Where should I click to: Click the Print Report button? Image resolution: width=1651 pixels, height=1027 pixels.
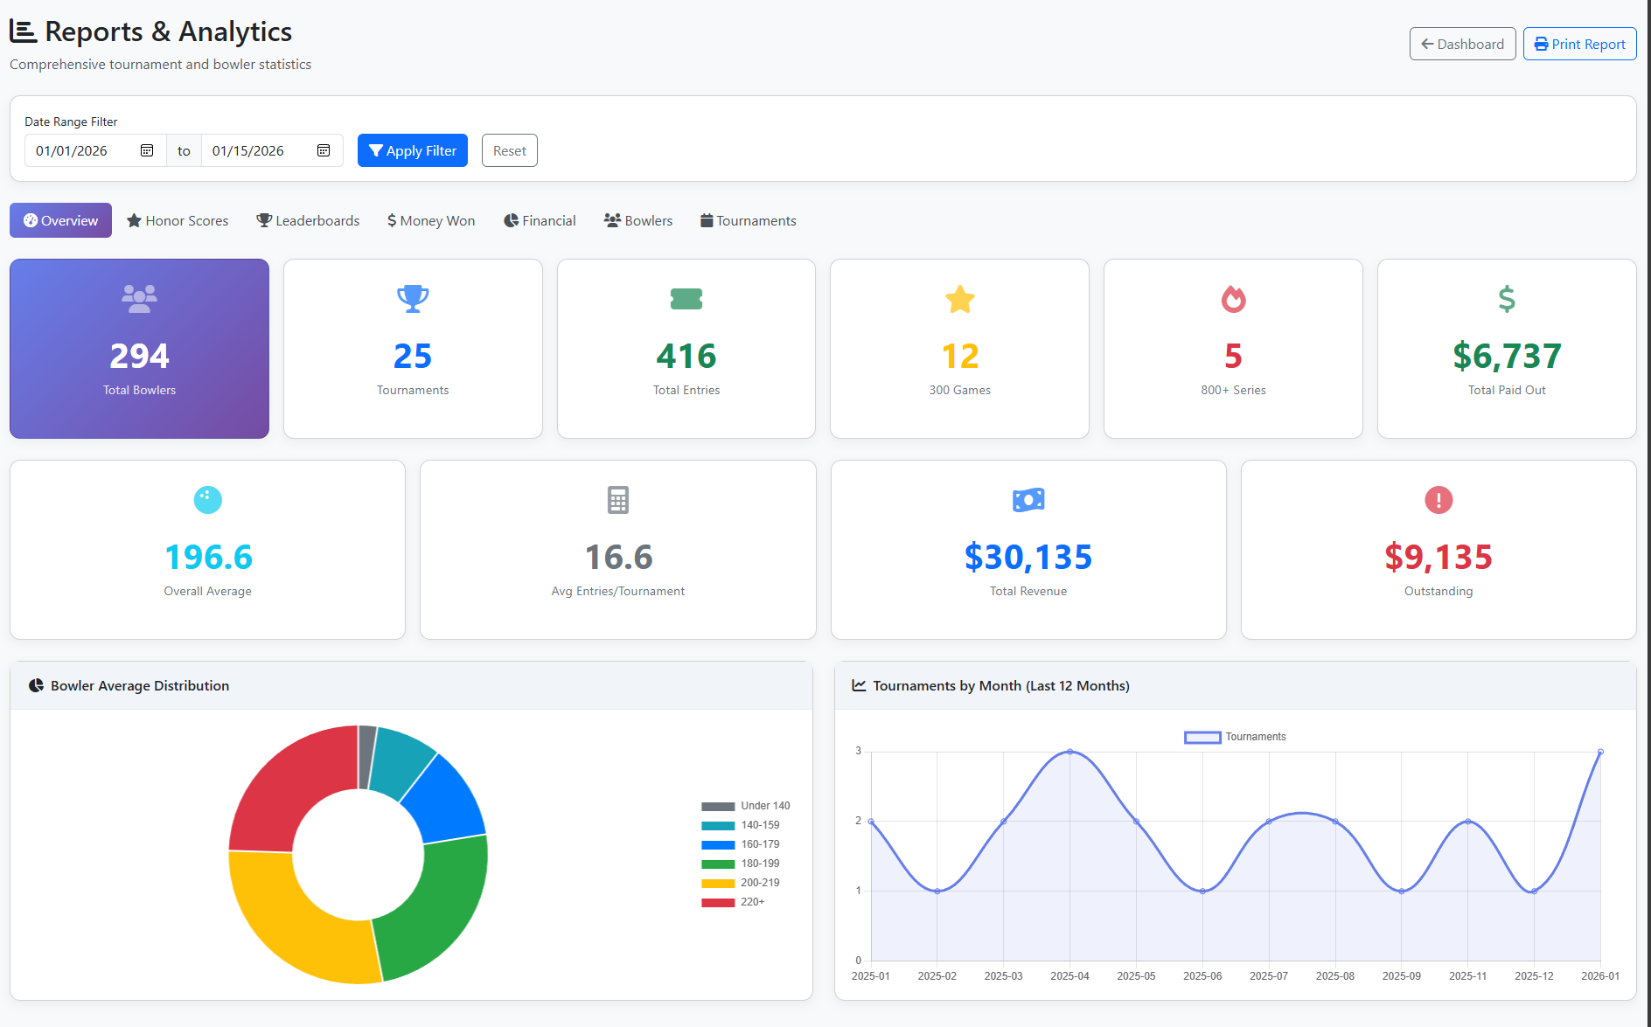(x=1579, y=43)
